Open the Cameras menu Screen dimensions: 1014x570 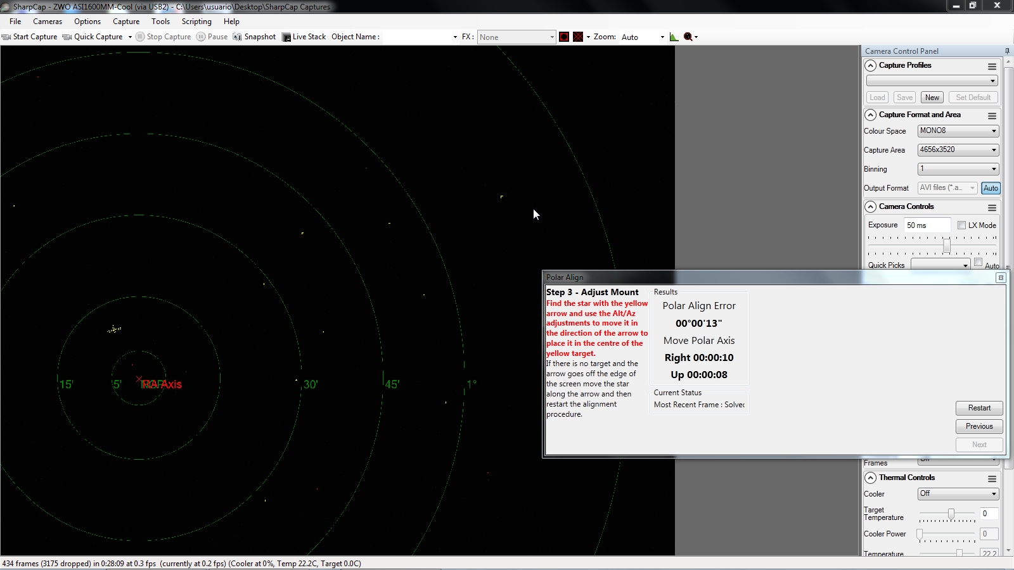(48, 21)
